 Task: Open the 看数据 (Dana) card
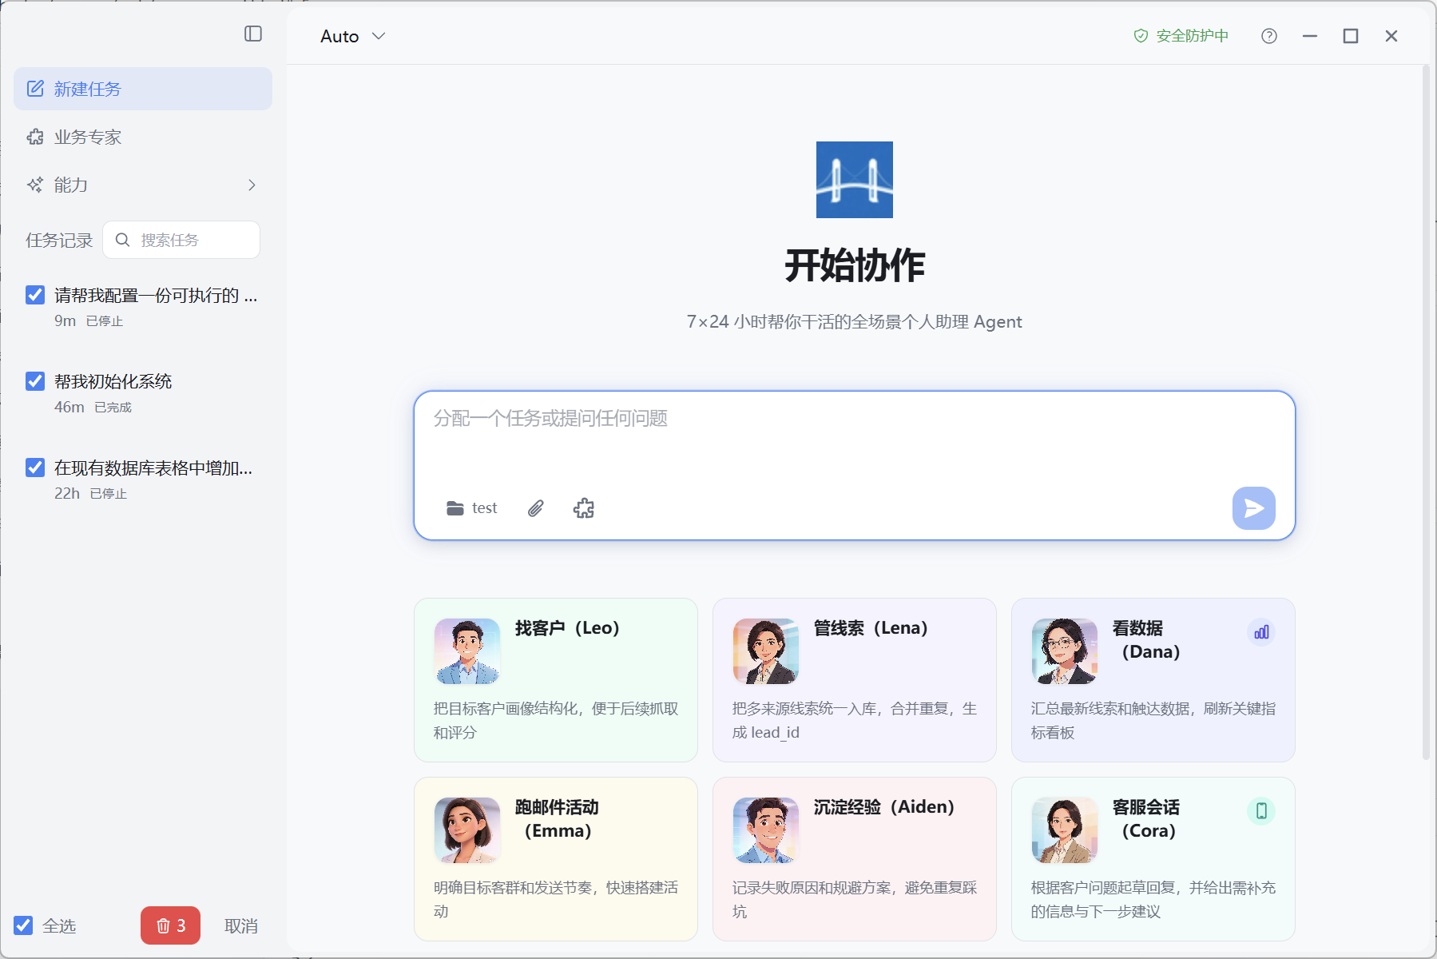1153,680
